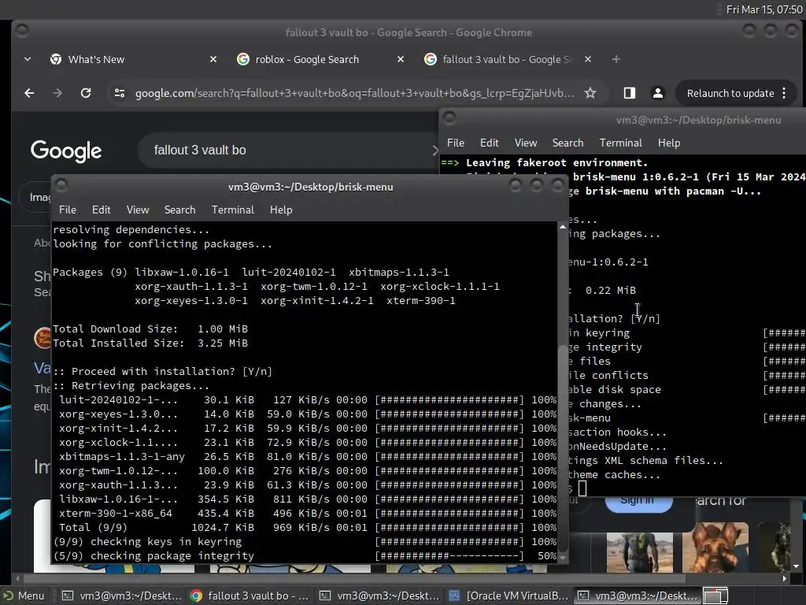806x605 pixels.
Task: Open File menu in back terminal window
Action: tap(456, 143)
